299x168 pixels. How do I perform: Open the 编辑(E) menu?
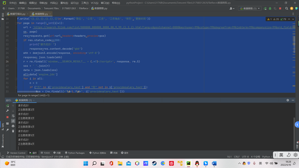23,3
